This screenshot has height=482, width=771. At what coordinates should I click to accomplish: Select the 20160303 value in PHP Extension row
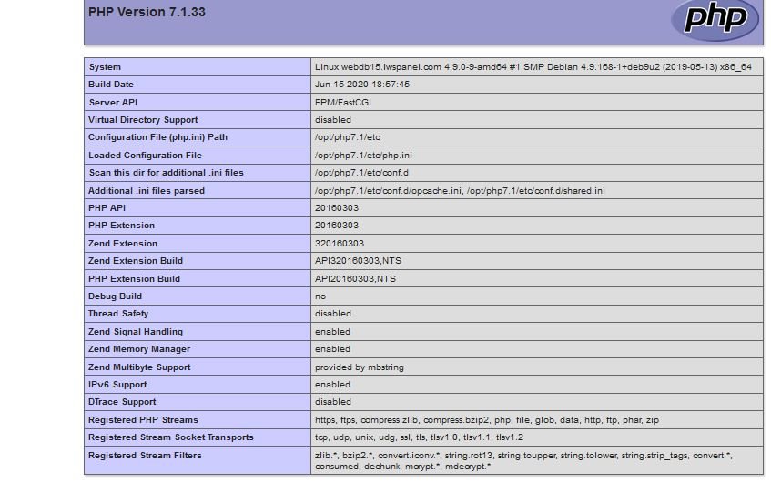tap(336, 226)
